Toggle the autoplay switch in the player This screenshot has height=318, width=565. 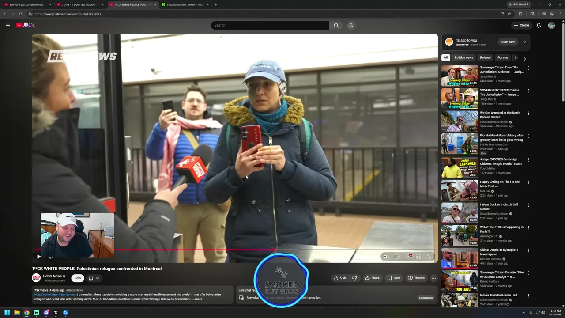(385, 257)
